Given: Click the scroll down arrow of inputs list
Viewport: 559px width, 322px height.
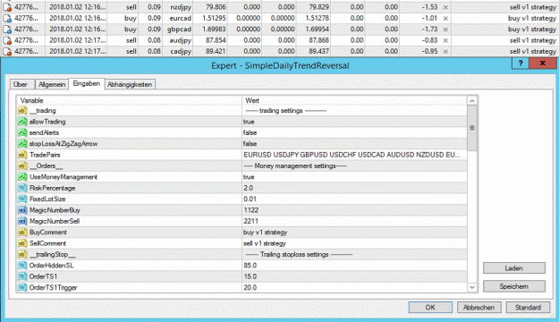Looking at the screenshot, I should (x=472, y=287).
